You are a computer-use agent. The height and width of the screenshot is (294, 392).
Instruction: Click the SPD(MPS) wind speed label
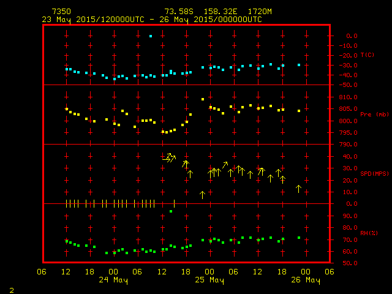[371, 173]
